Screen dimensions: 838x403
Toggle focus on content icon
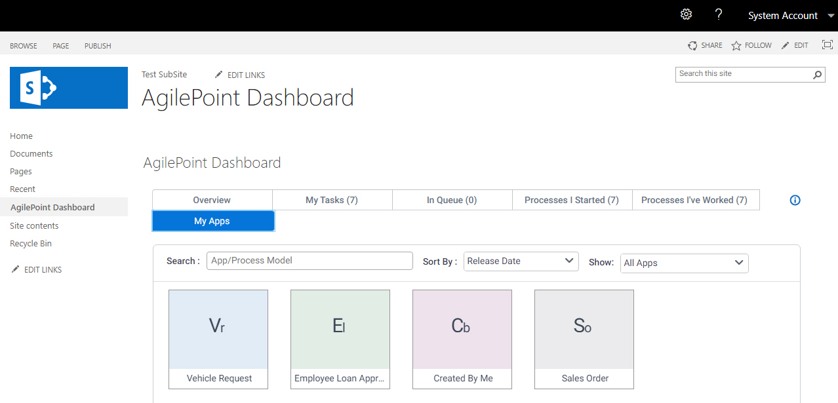[828, 45]
